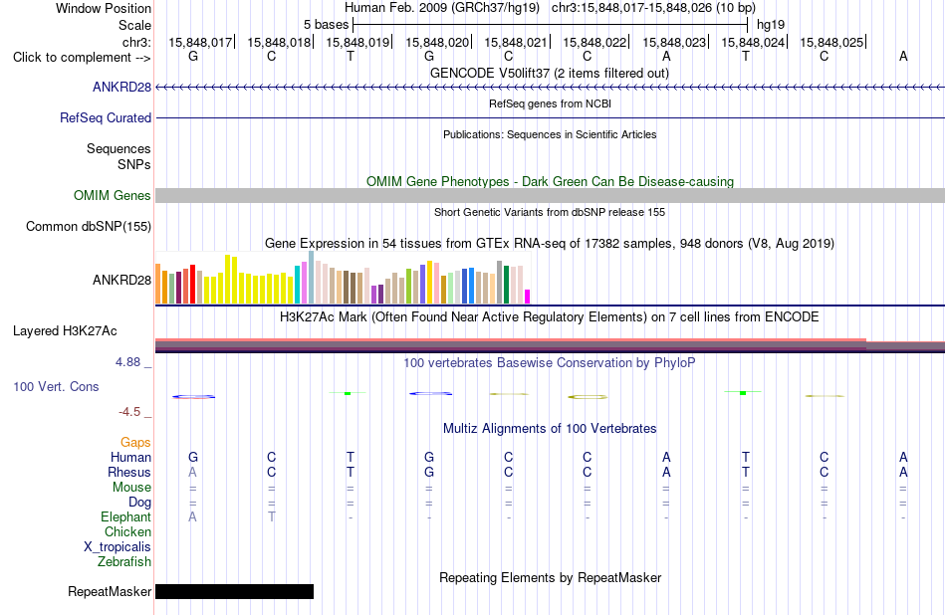Select the Chicken species row label
This screenshot has height=615, width=946.
pos(127,531)
